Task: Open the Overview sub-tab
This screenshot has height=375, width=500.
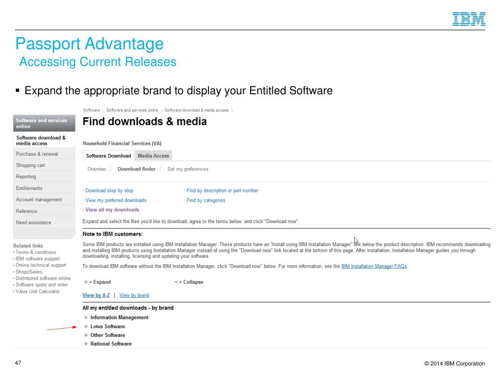Action: click(97, 169)
